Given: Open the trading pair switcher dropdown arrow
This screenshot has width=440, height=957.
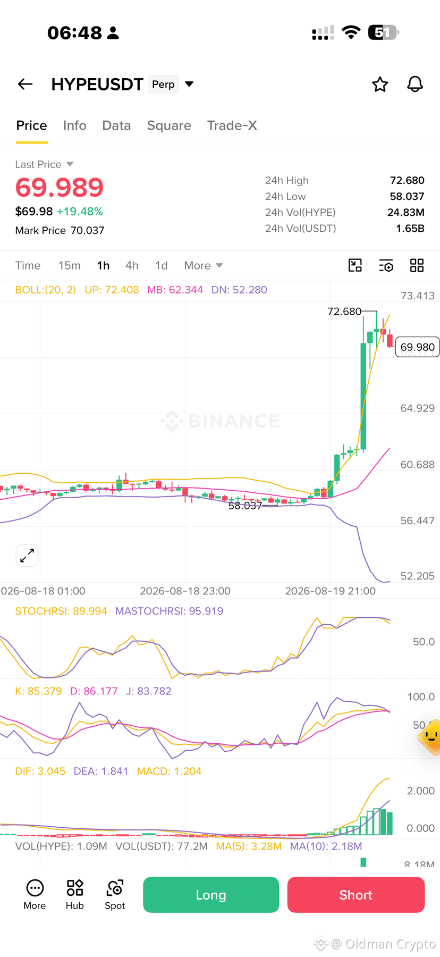Looking at the screenshot, I should tap(189, 84).
